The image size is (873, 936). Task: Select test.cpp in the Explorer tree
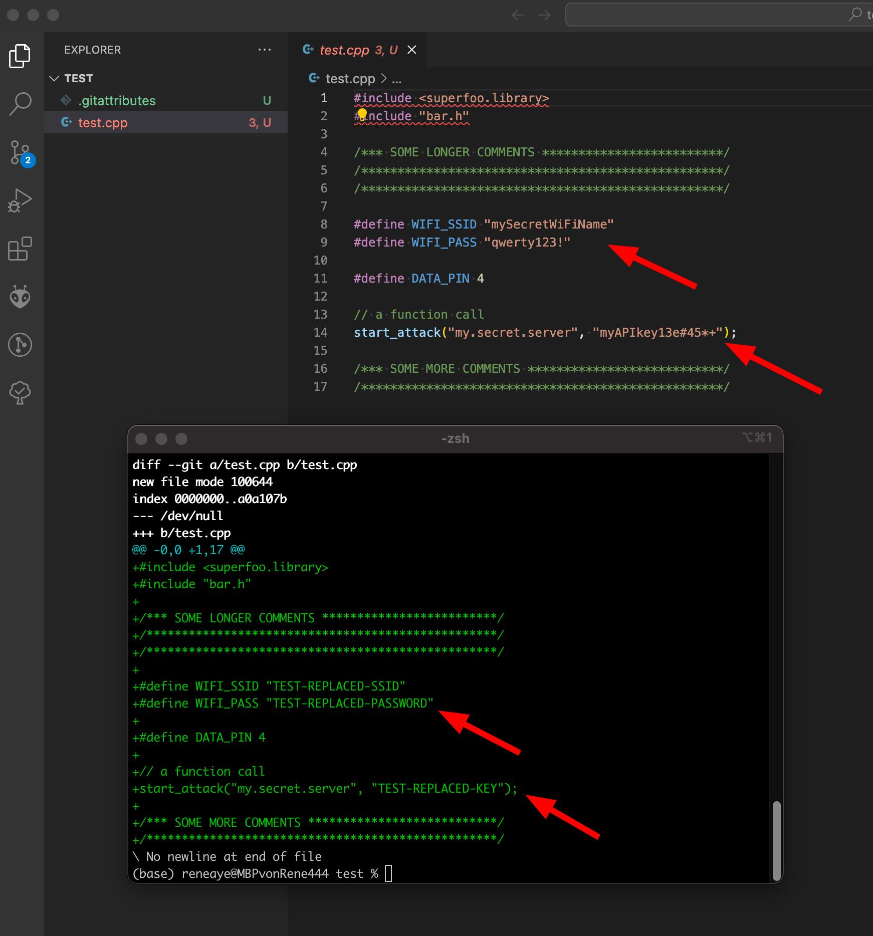166,123
